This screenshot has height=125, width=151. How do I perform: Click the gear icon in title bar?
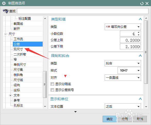pyautogui.click(x=4, y=3)
